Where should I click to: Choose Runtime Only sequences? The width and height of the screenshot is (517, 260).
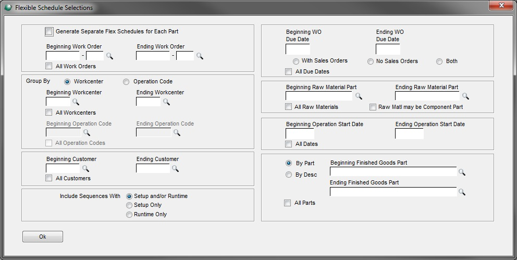point(129,215)
